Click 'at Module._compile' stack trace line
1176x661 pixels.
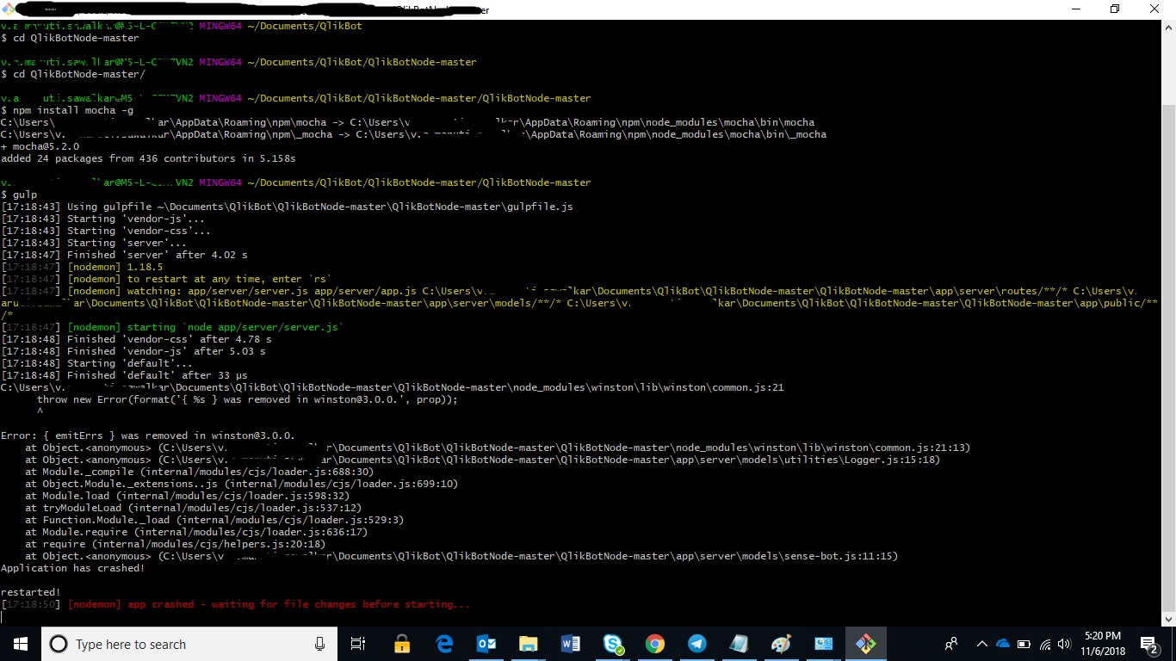coord(199,472)
